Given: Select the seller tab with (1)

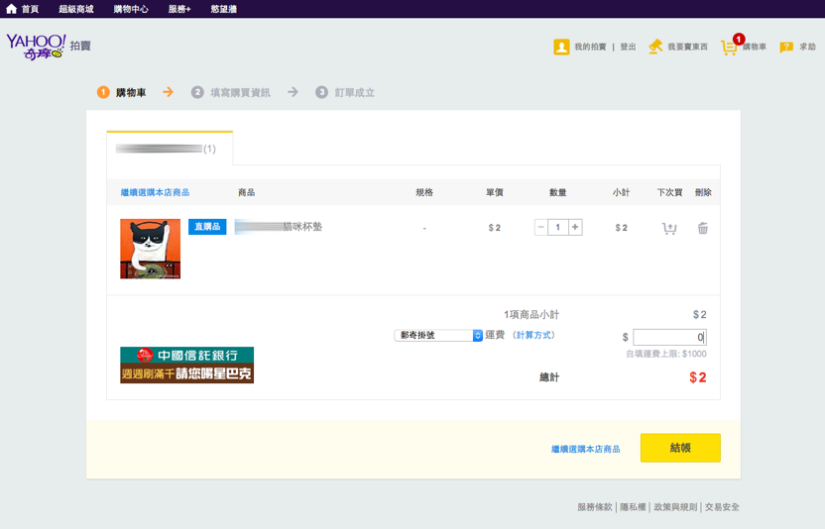Looking at the screenshot, I should coord(169,149).
